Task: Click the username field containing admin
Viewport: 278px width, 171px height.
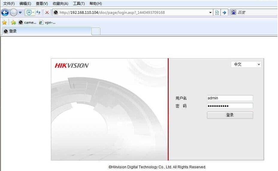Action: pos(230,98)
